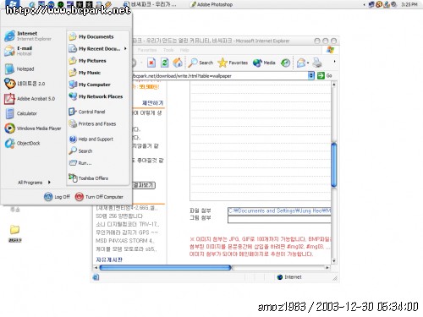Expand IE toolbar overflow chevron
Image resolution: width=423 pixels, height=317 pixels.
334,61
